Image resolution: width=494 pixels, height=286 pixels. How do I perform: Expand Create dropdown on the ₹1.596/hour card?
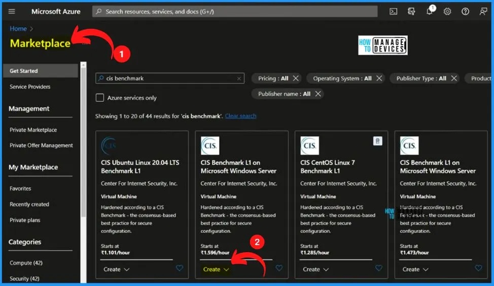216,269
